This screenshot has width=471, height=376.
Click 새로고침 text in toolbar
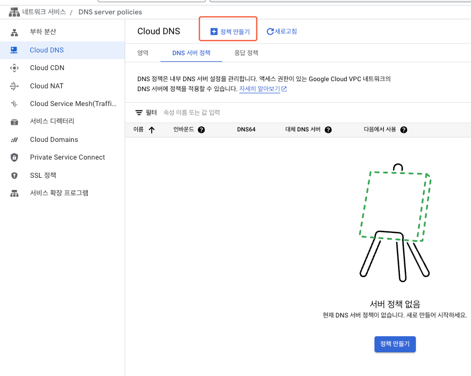(x=286, y=31)
